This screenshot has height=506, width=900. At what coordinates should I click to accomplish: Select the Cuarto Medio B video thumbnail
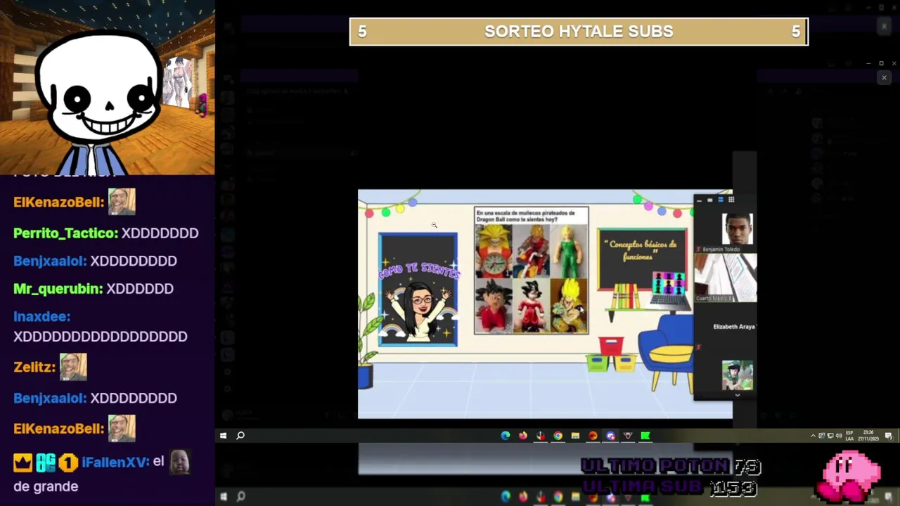pyautogui.click(x=726, y=278)
